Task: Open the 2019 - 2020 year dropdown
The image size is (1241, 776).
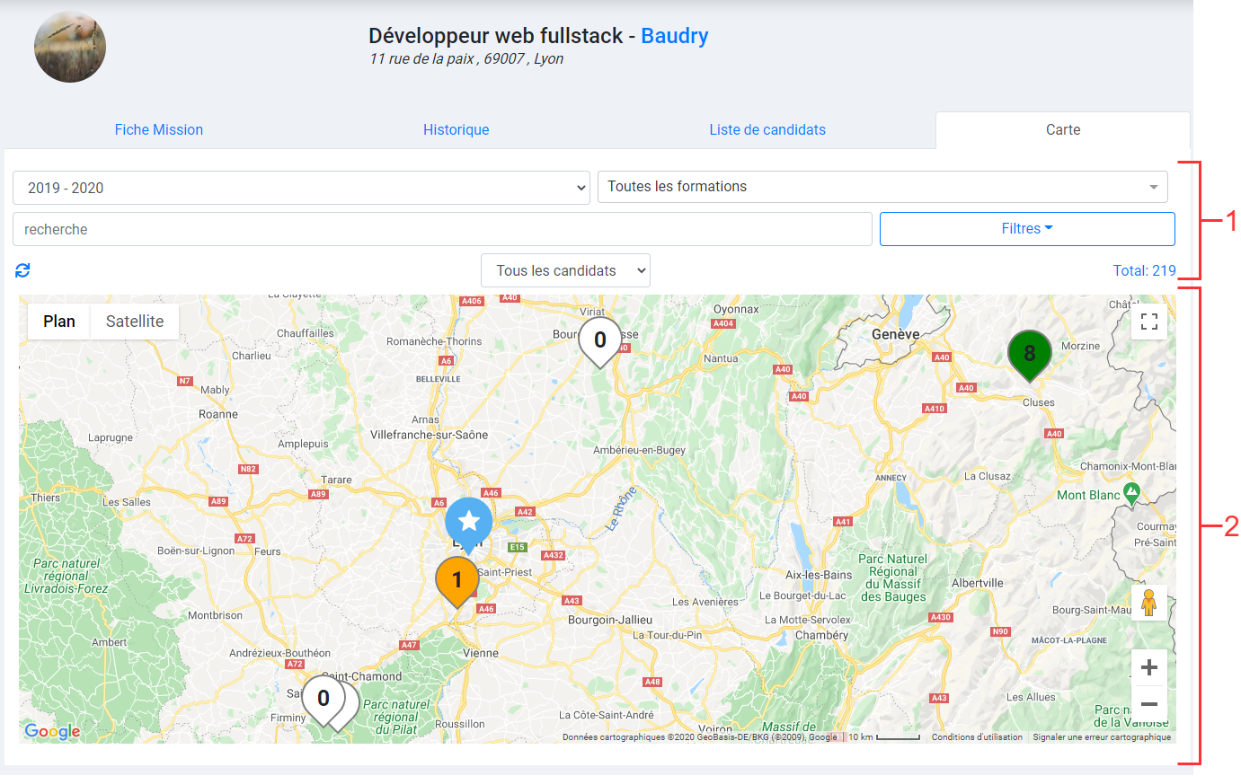Action: (x=301, y=188)
